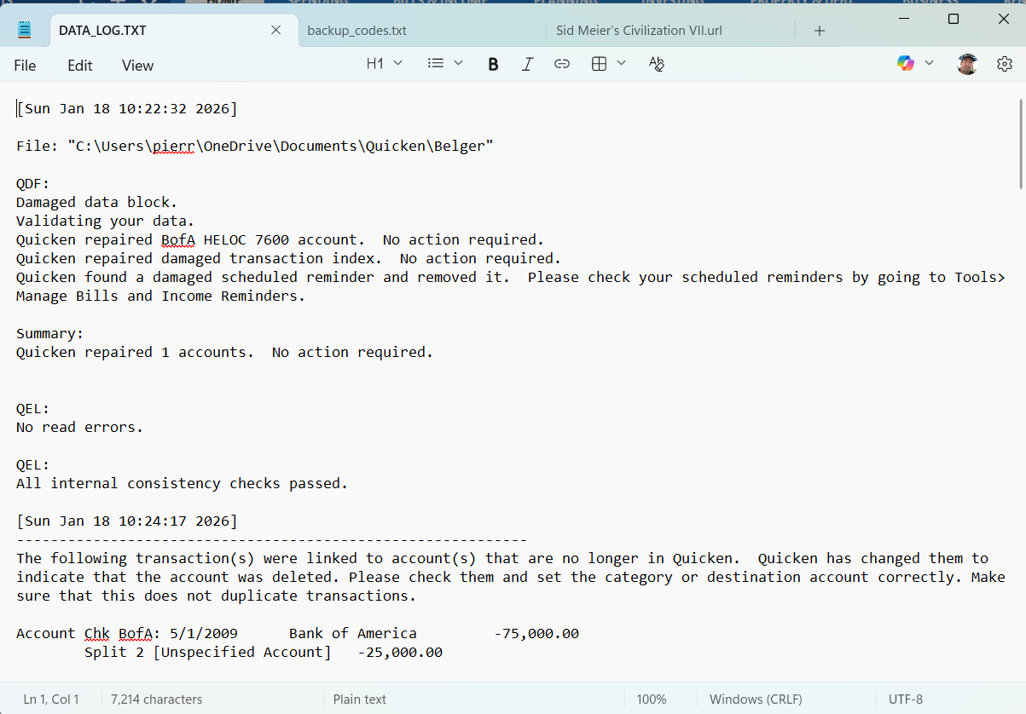
Task: Click the amount -25,000.00
Action: (400, 653)
